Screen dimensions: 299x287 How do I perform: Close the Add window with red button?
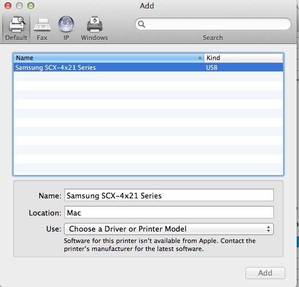point(8,6)
